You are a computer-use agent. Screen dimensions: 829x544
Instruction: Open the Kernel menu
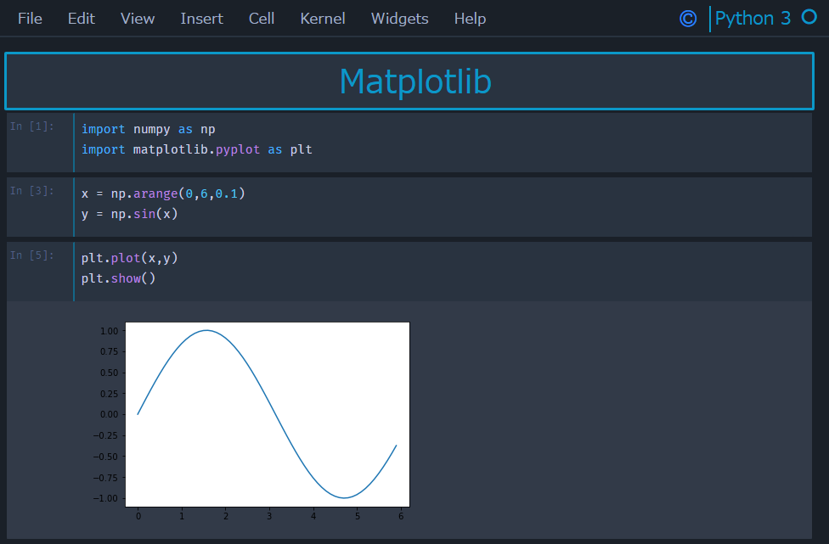pyautogui.click(x=323, y=19)
